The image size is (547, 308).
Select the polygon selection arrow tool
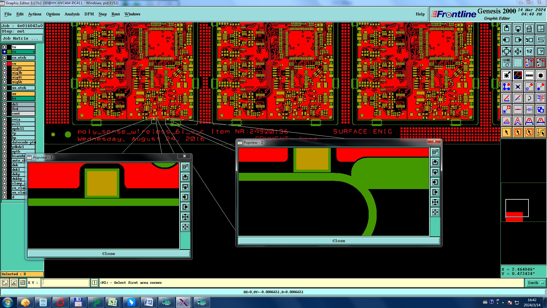(529, 132)
